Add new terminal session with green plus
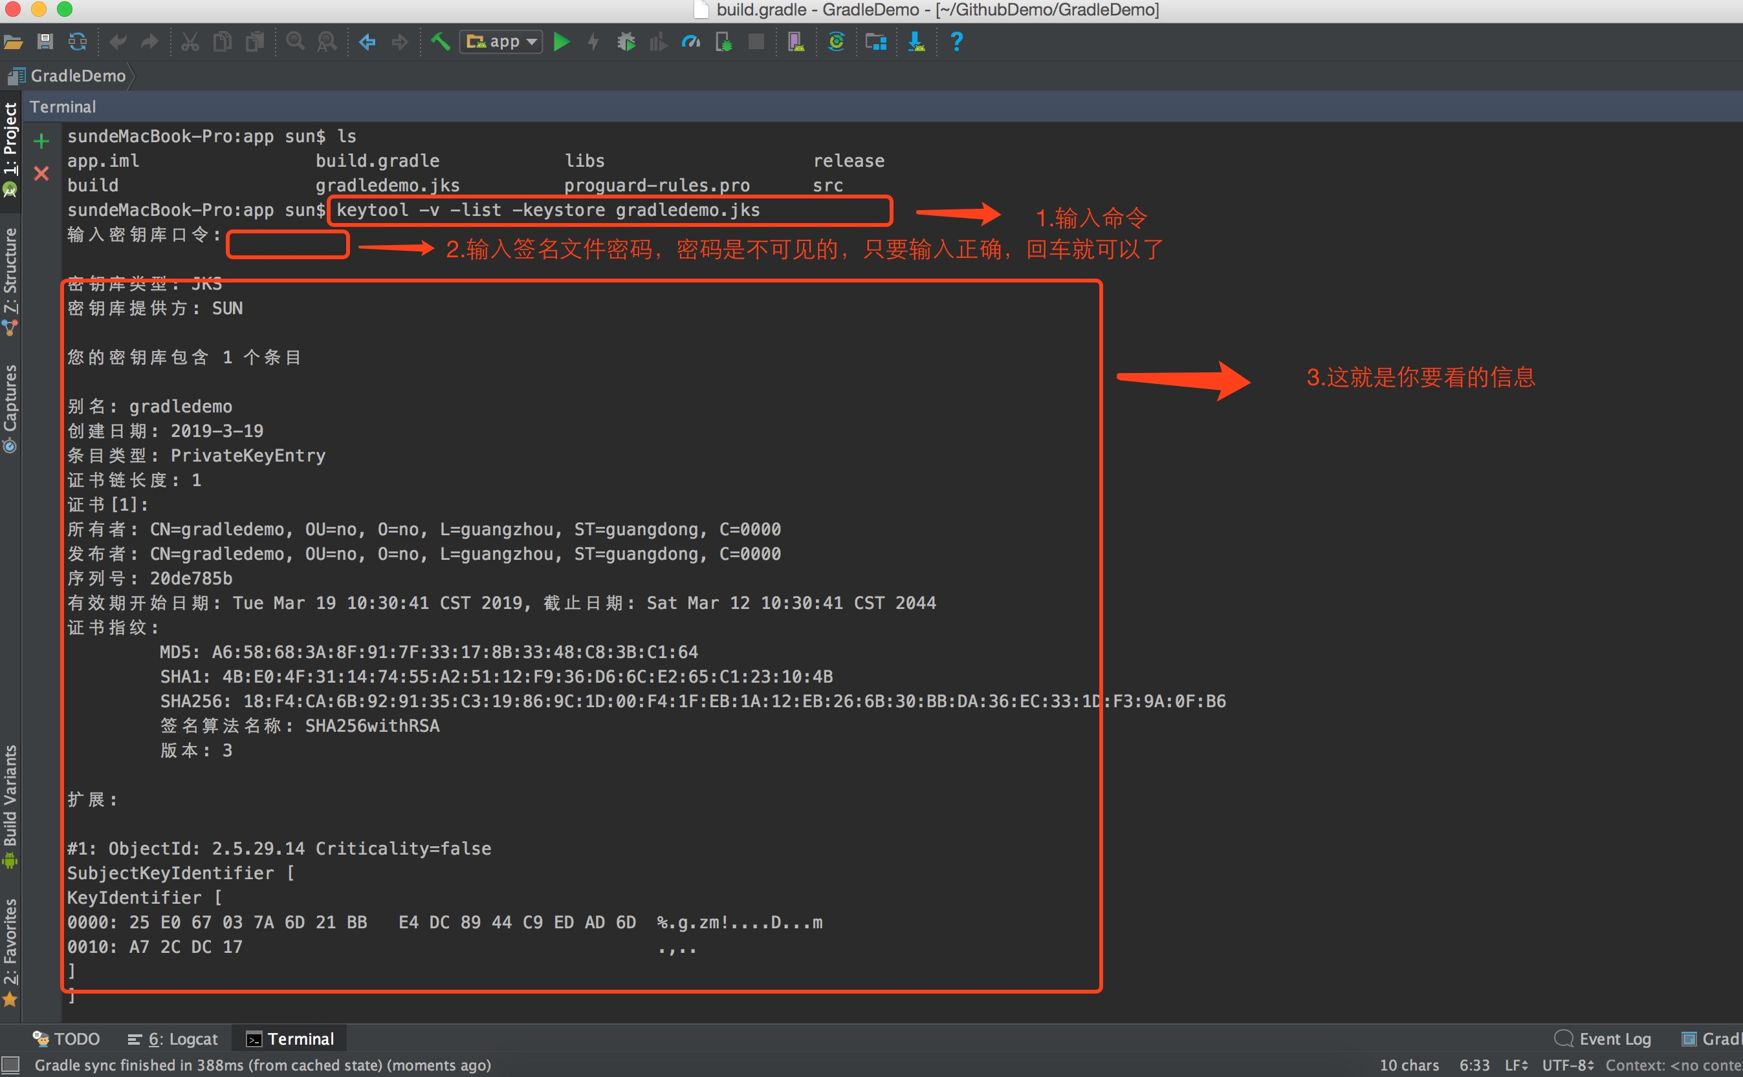1743x1077 pixels. click(41, 141)
